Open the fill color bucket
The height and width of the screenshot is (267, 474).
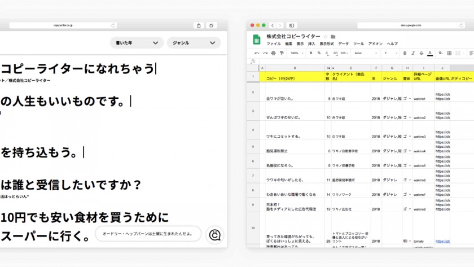tap(441, 53)
